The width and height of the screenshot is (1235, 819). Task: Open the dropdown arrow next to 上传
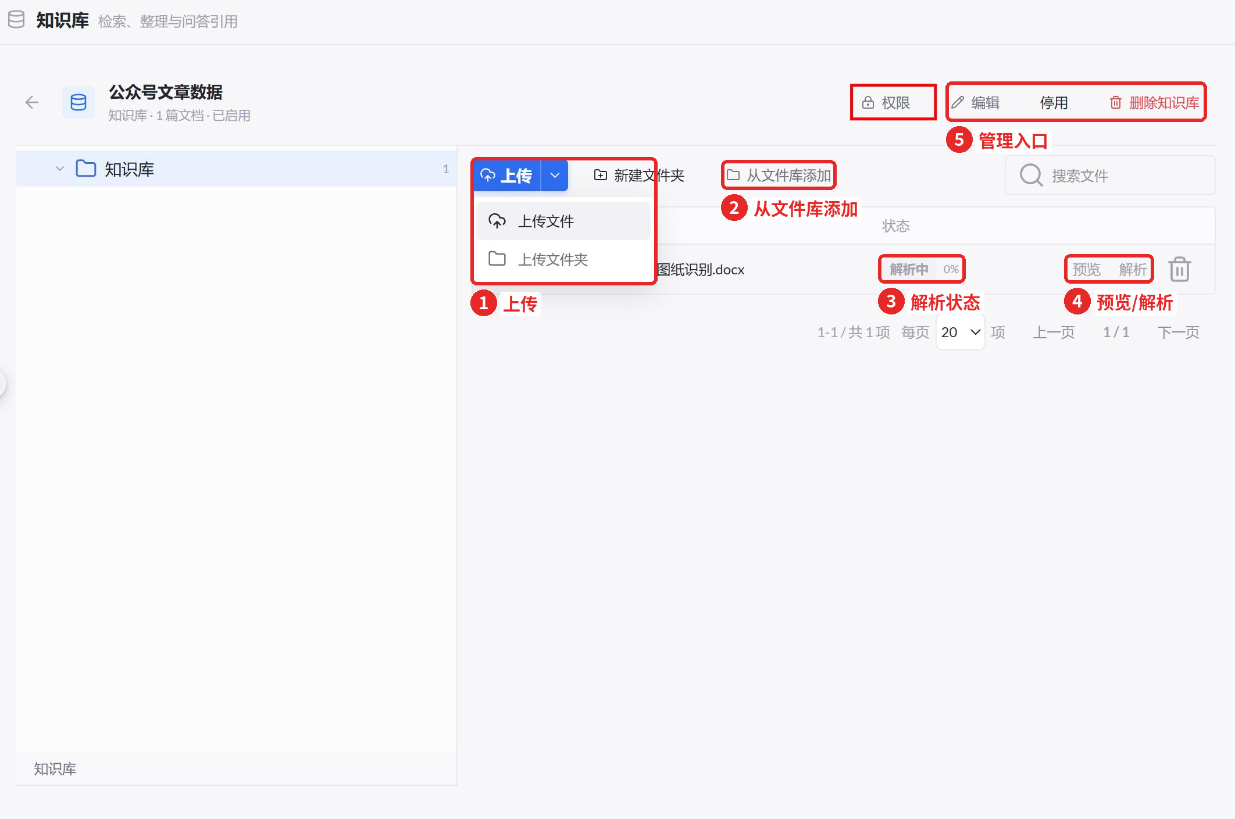point(555,176)
